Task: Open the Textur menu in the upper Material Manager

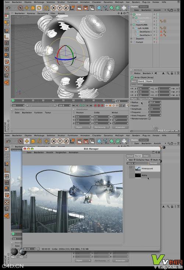Action: click(x=48, y=112)
